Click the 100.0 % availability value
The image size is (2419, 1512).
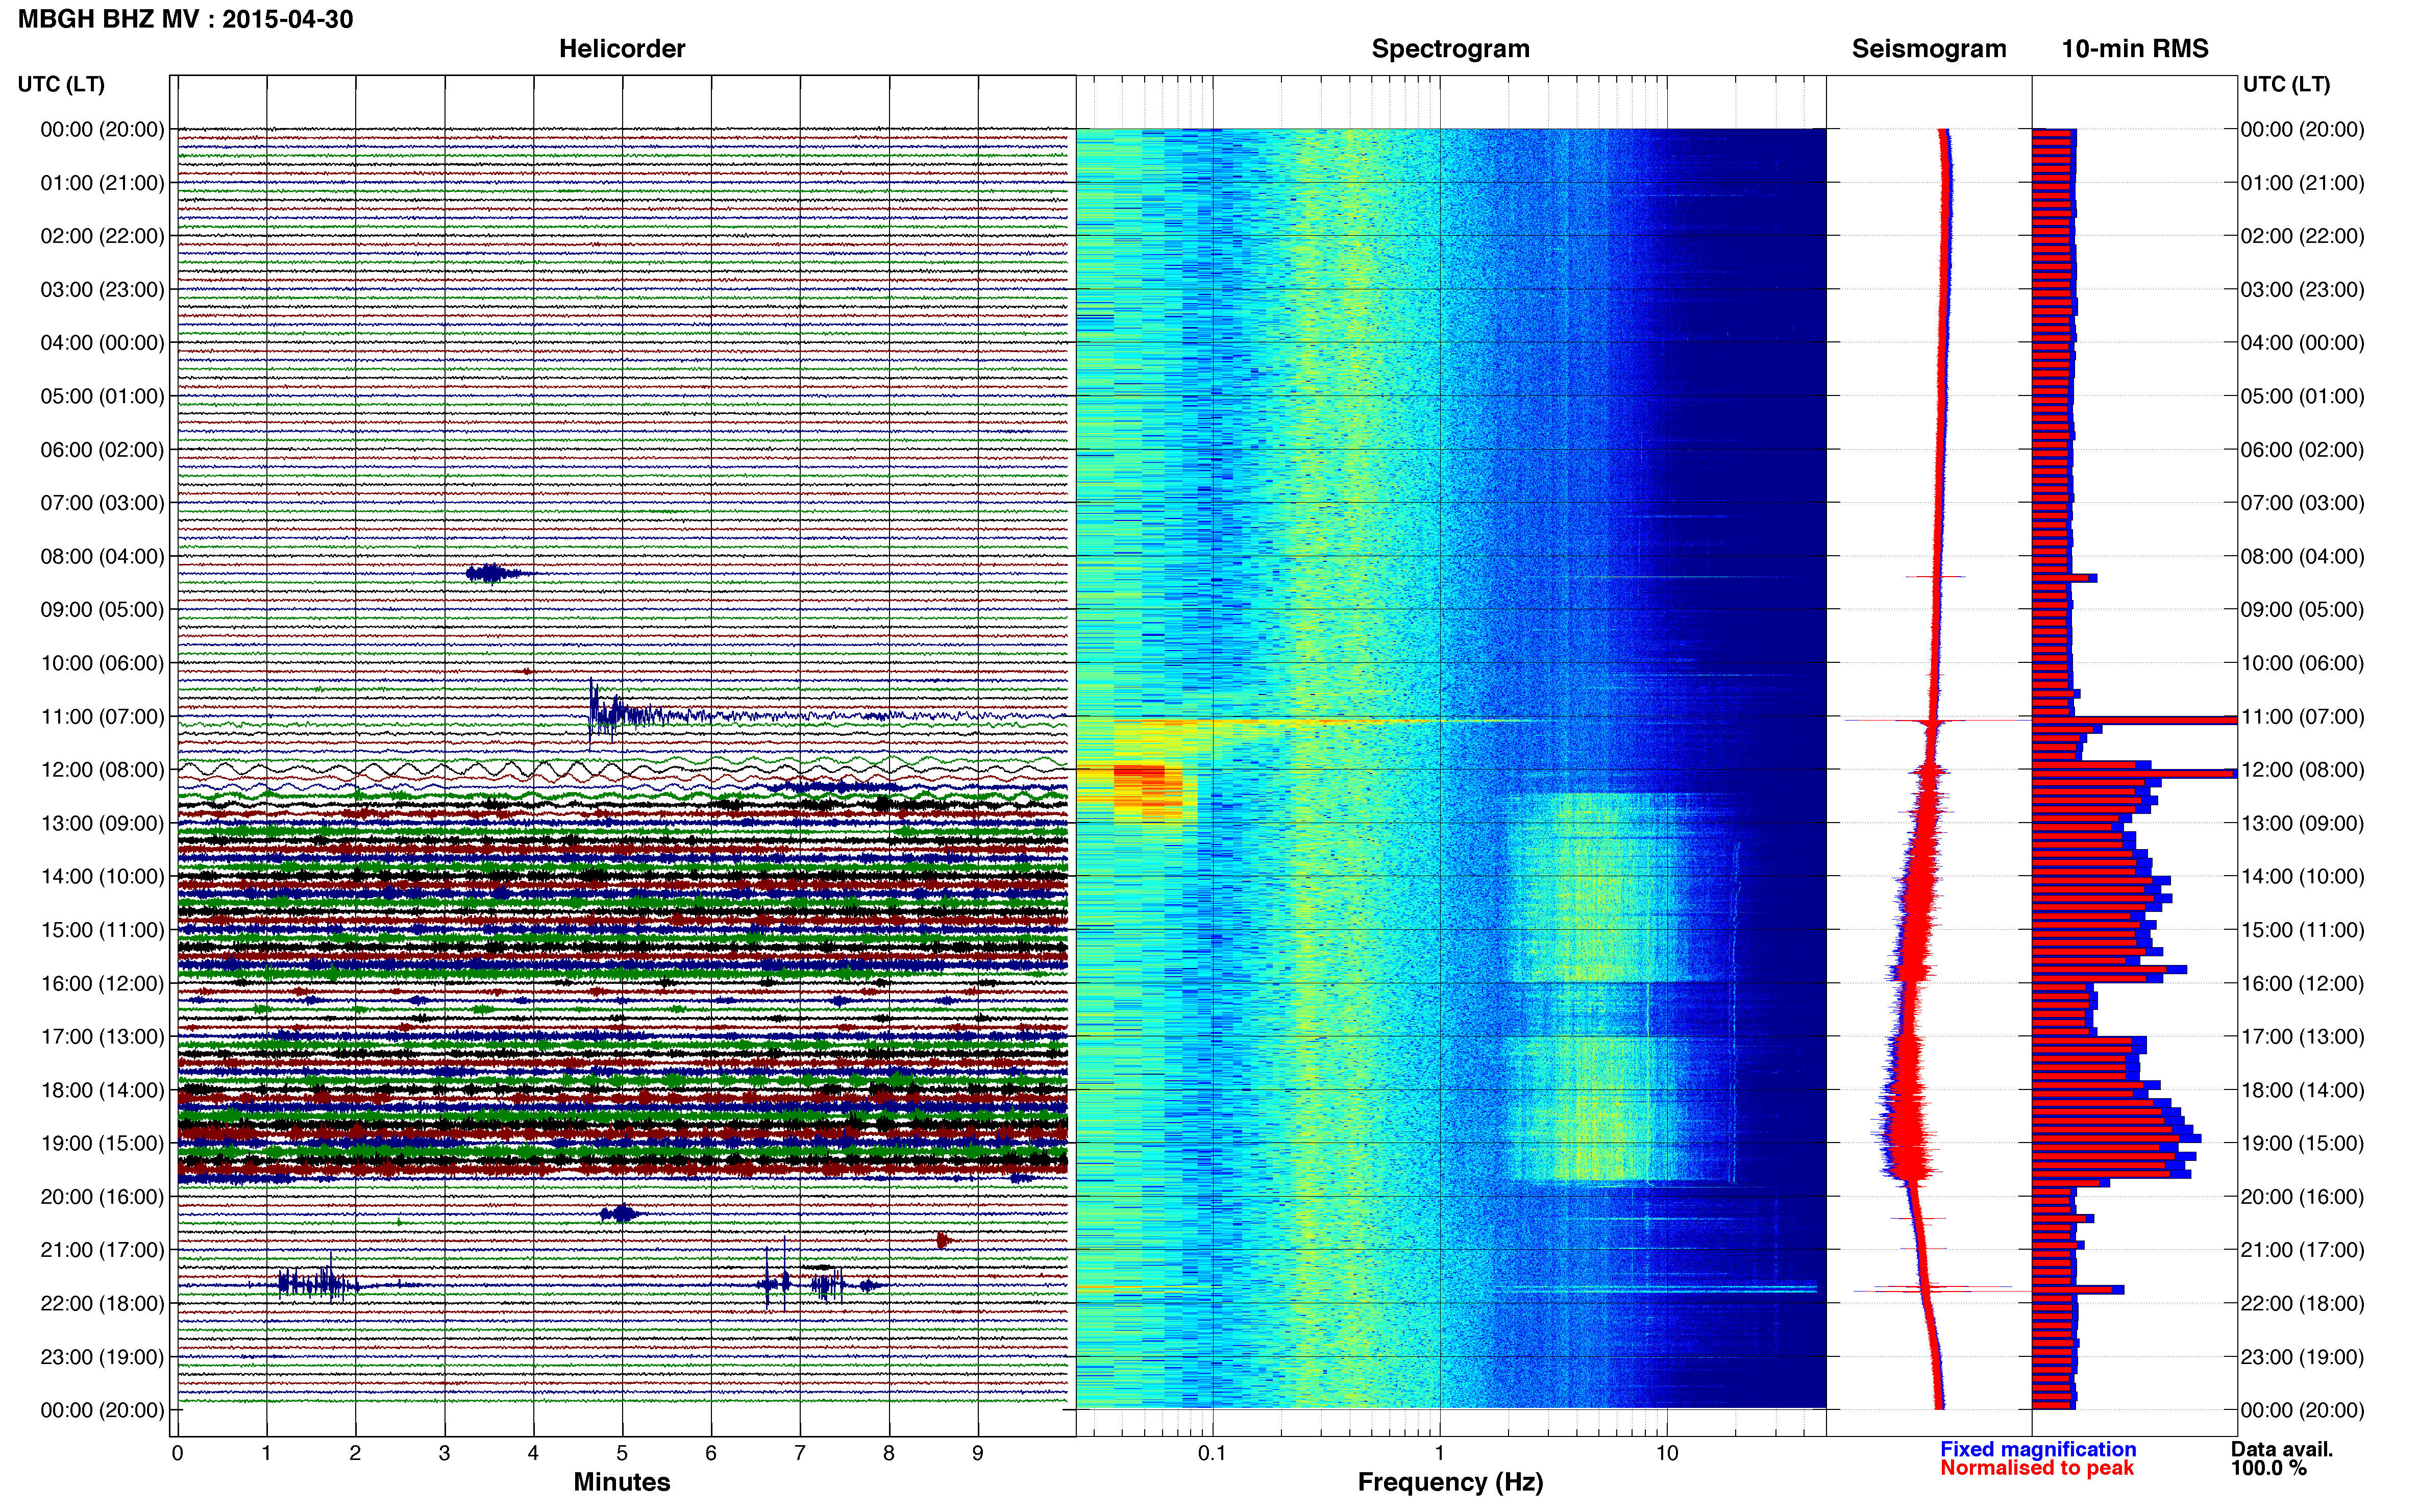2269,1468
